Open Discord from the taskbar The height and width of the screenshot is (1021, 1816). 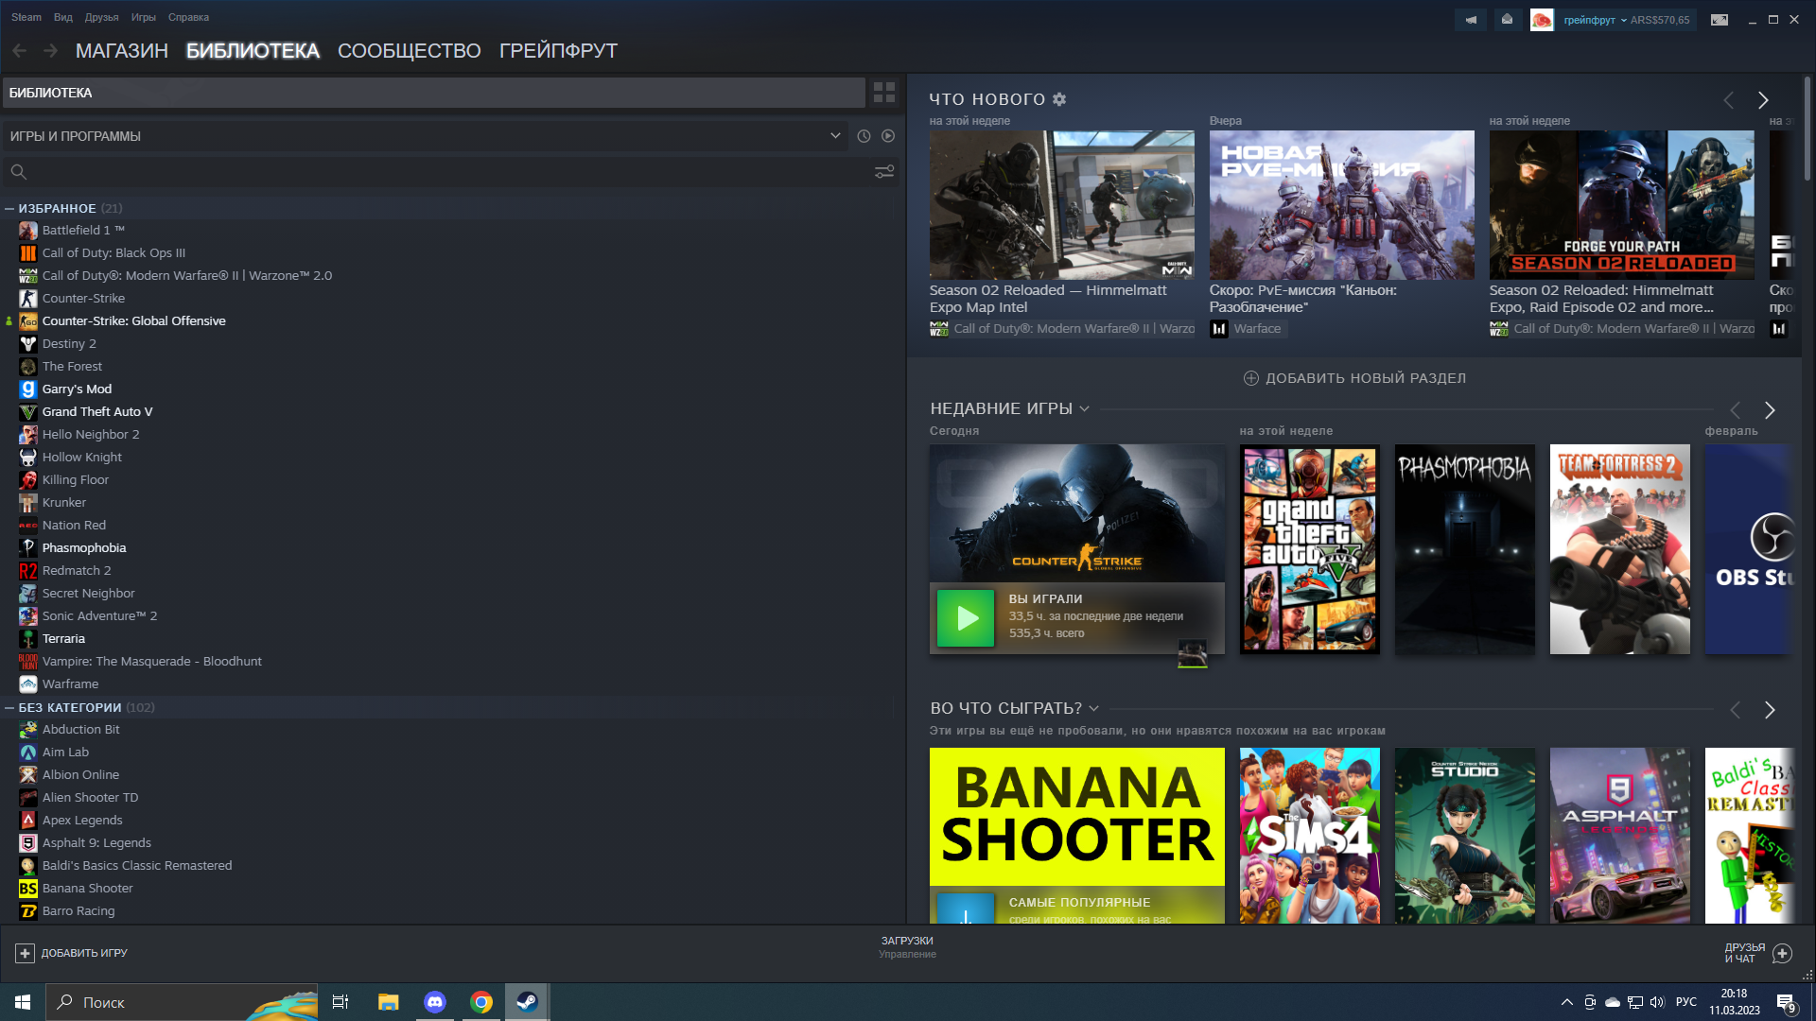(435, 1002)
